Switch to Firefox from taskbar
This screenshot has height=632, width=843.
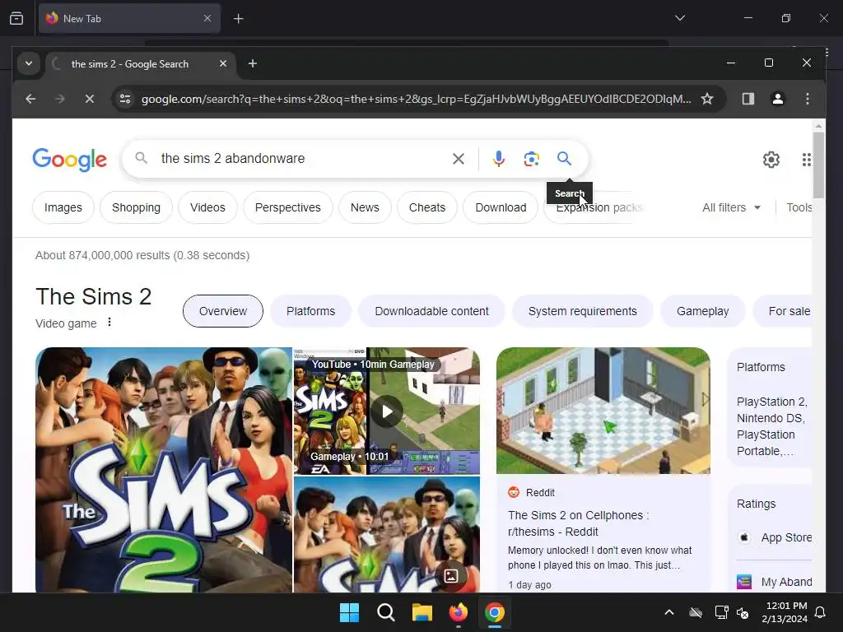coord(458,612)
